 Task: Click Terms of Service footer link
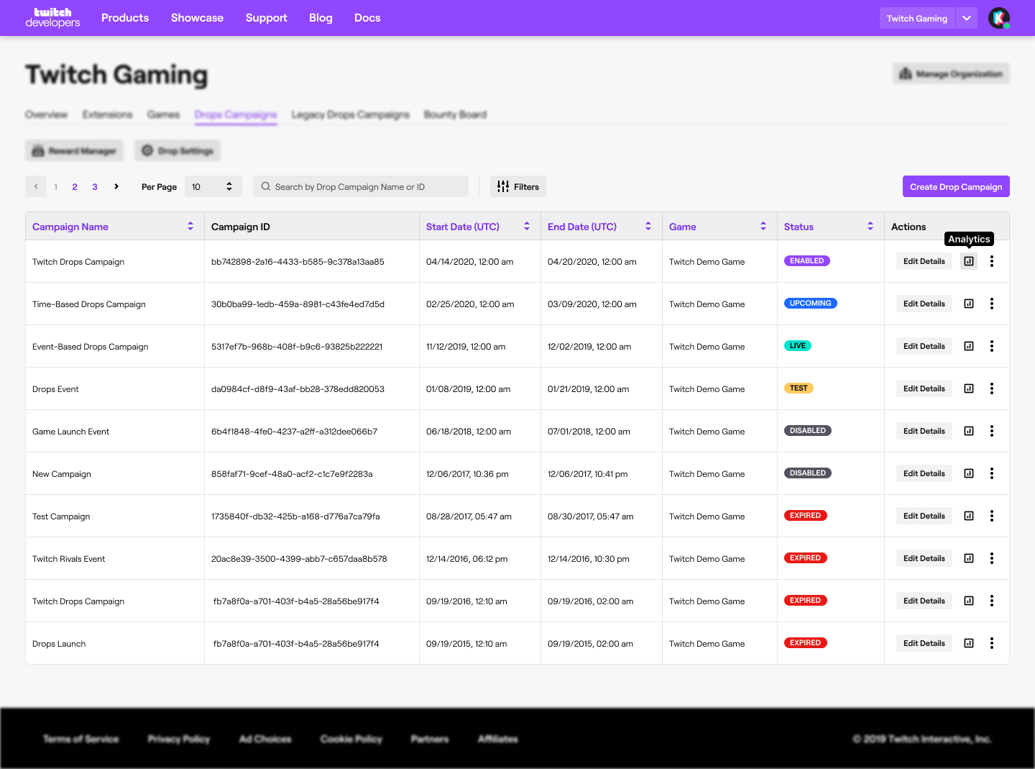(x=80, y=739)
